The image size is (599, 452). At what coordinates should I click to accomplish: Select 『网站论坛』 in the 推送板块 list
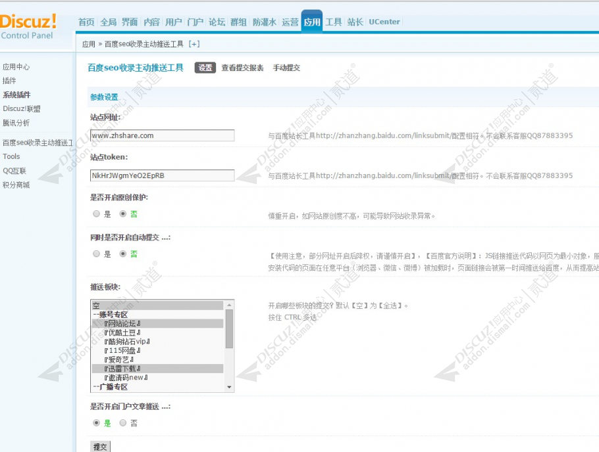pos(158,323)
